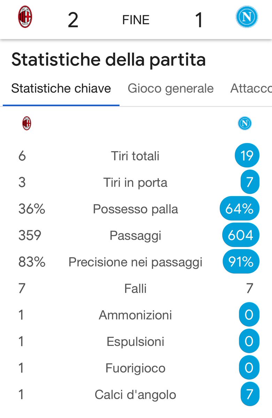Click the Tiri totali stat label

coord(135,156)
